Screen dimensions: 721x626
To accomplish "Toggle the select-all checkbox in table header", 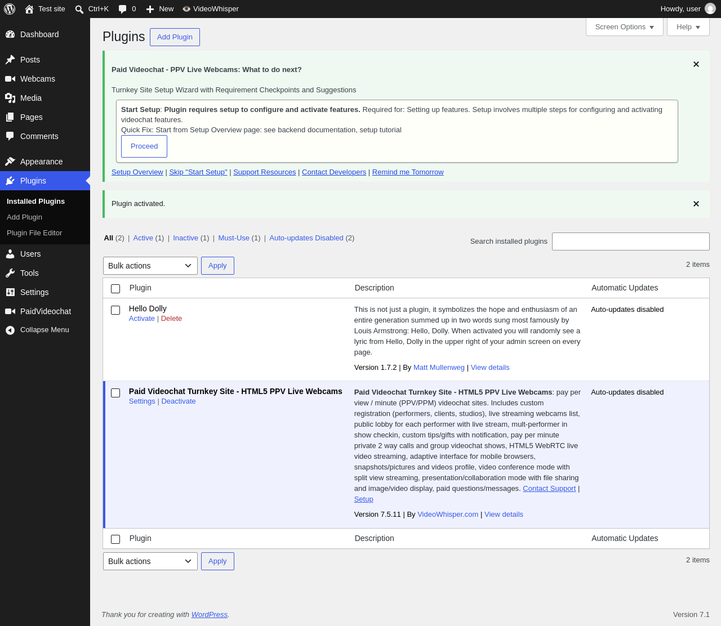I will [115, 289].
